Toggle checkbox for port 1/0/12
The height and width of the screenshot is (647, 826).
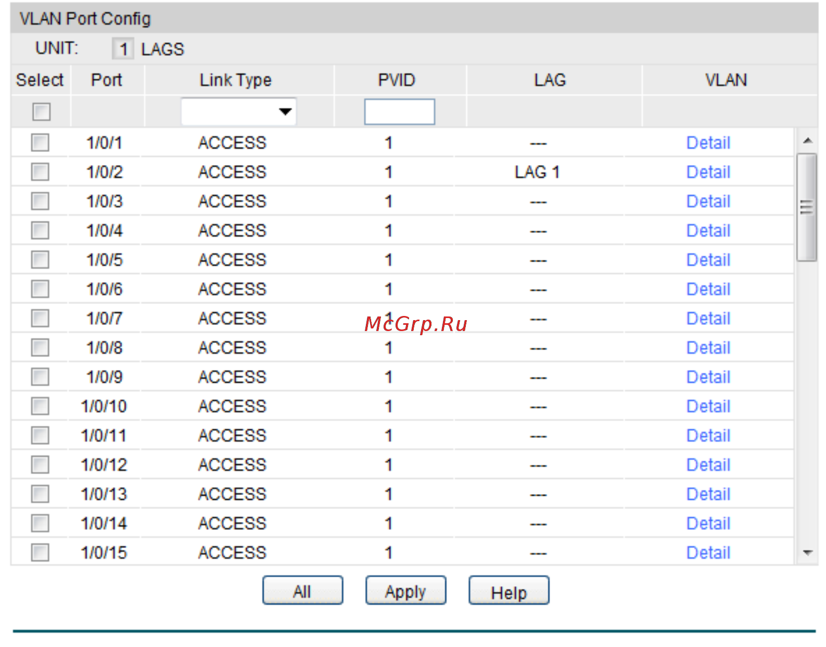point(40,464)
